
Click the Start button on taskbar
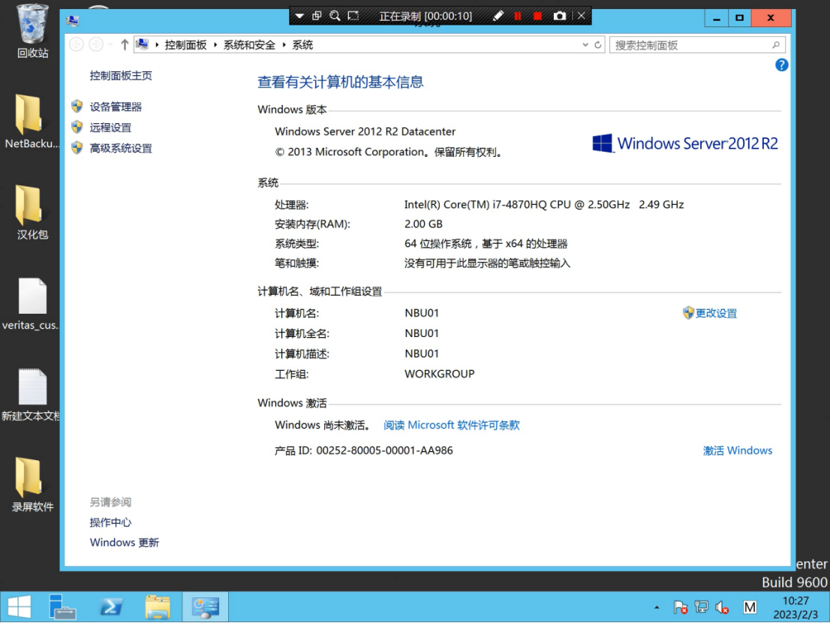tap(20, 606)
